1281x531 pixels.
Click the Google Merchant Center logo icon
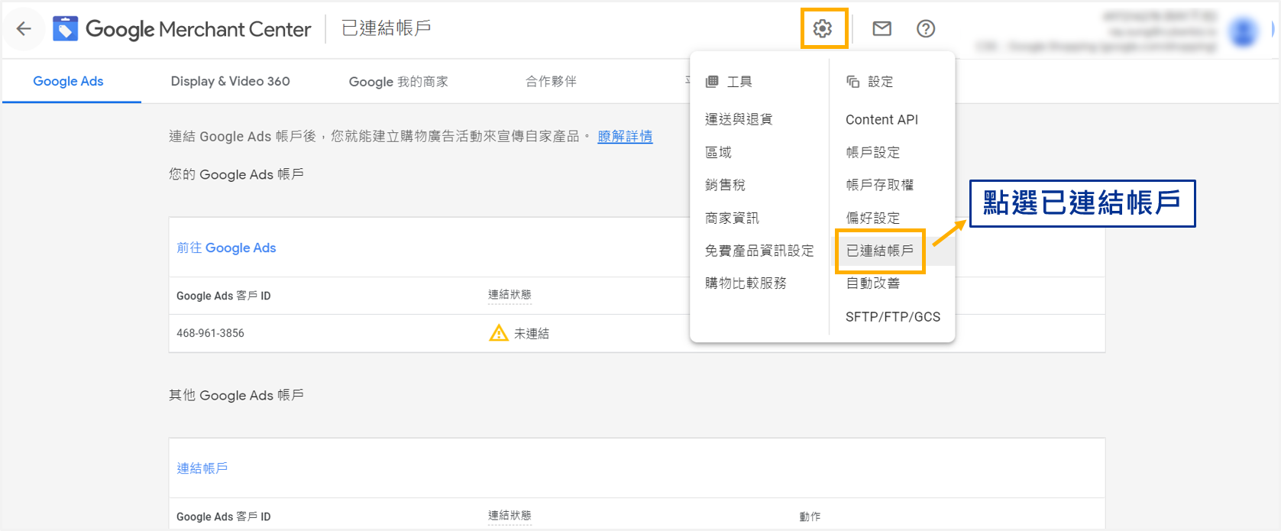click(x=65, y=29)
